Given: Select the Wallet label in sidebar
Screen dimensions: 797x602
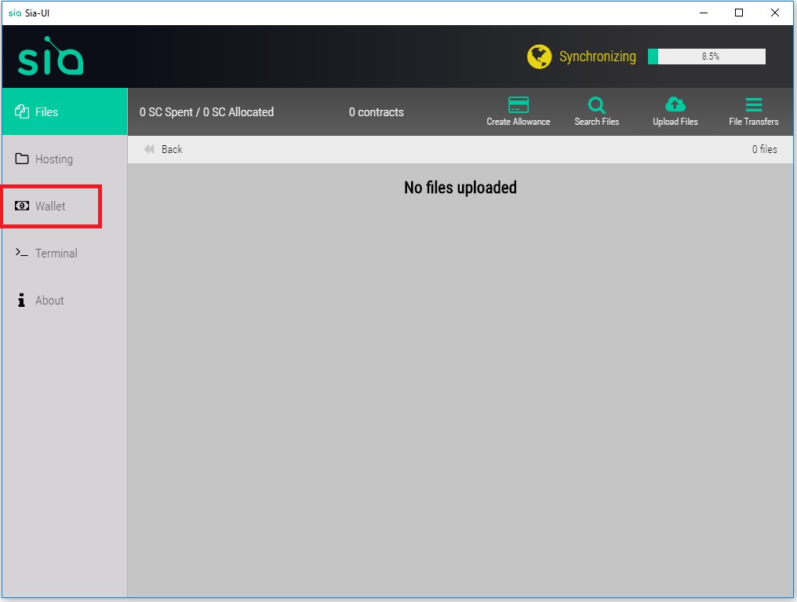Looking at the screenshot, I should tap(50, 206).
